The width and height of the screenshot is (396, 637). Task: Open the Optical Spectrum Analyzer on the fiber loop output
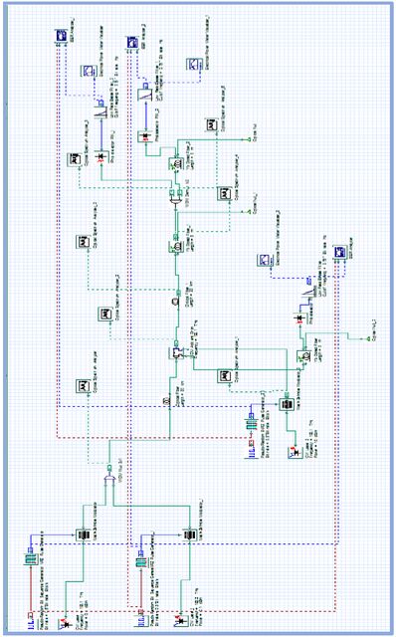pos(83,242)
